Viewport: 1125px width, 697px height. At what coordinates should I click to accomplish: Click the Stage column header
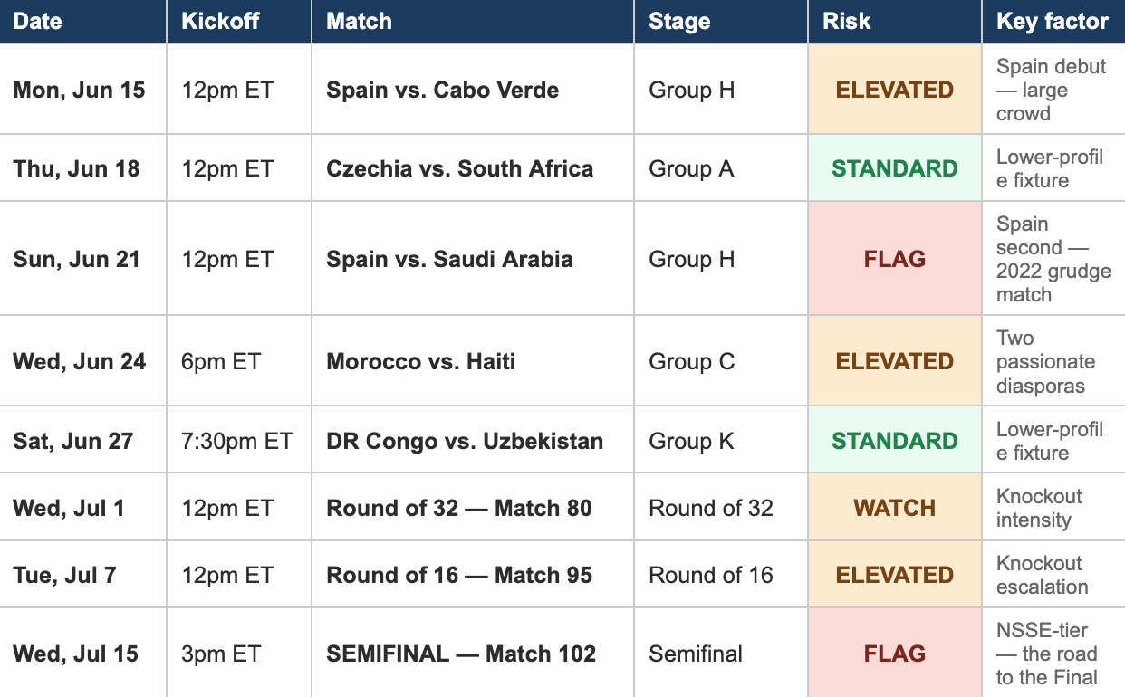click(721, 22)
